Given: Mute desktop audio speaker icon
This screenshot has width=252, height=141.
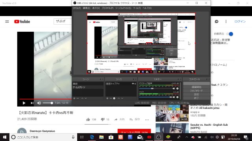Looking at the screenshot, I should (174, 89).
